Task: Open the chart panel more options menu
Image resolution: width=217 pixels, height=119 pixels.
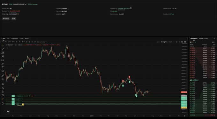Action: [x=187, y=39]
